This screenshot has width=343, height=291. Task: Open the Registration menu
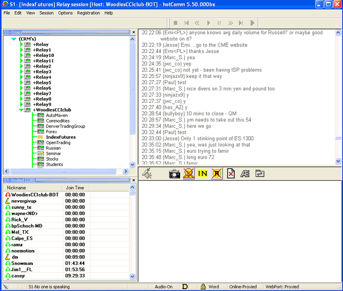88,13
